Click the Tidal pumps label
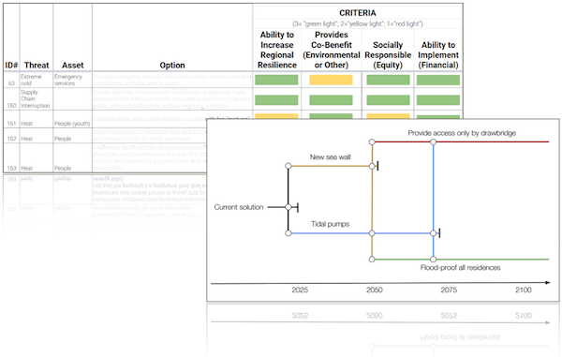562x357 pixels. tap(330, 224)
